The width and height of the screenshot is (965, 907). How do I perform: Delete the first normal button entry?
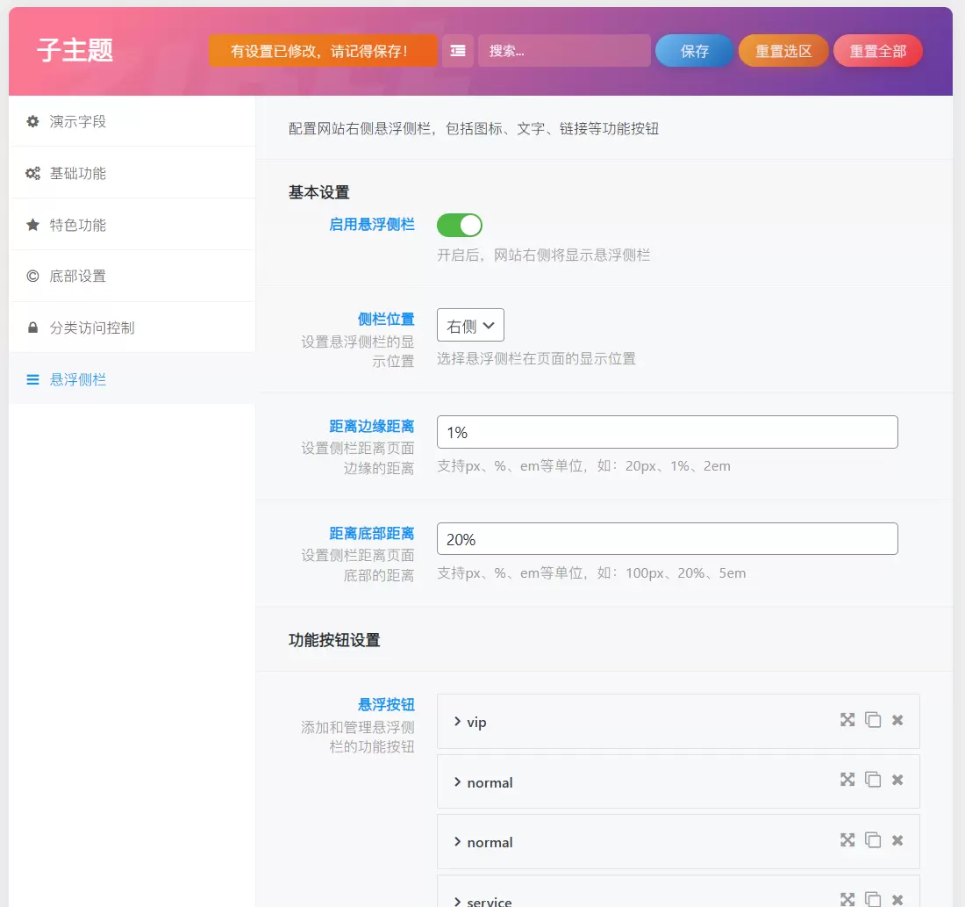[897, 780]
